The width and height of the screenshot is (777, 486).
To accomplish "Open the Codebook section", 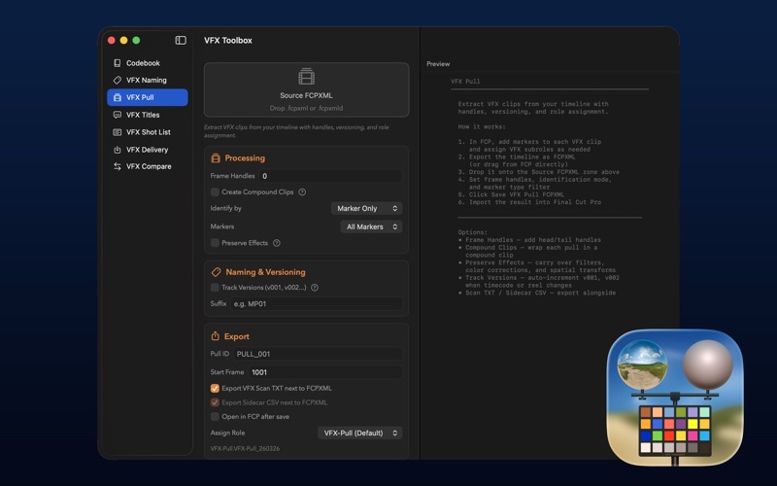I will point(148,63).
